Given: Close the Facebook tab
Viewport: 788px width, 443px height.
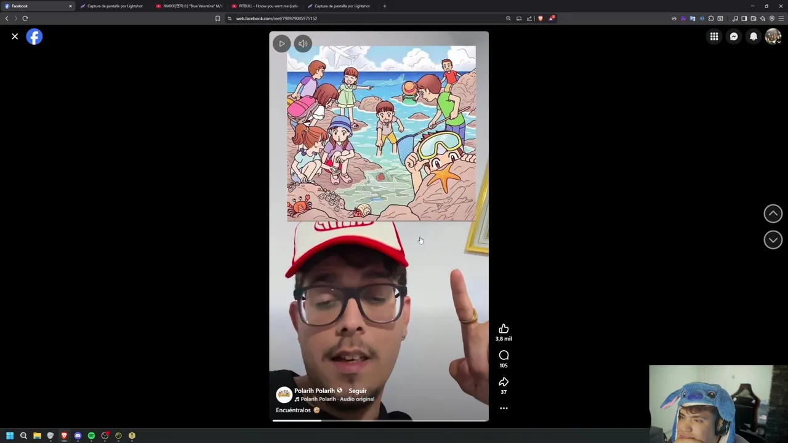Looking at the screenshot, I should click(x=70, y=6).
